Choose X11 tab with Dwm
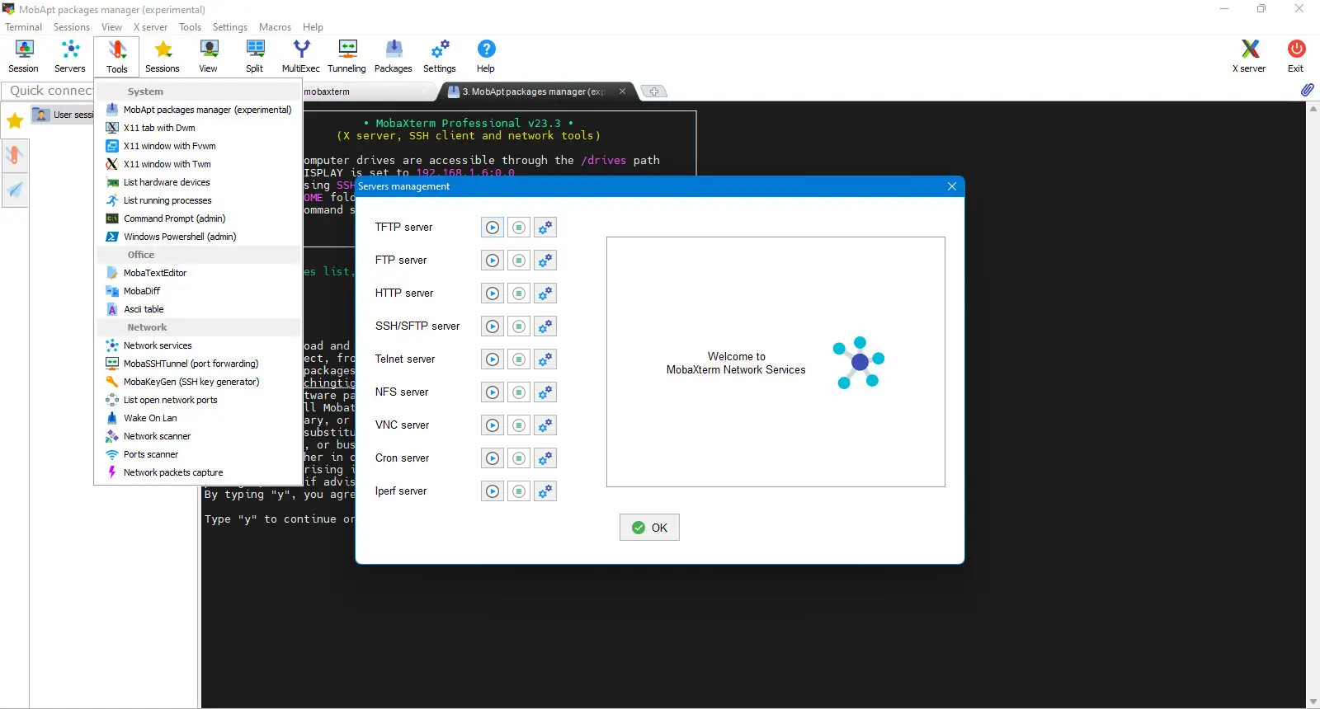Viewport: 1320px width, 709px height. click(199, 128)
